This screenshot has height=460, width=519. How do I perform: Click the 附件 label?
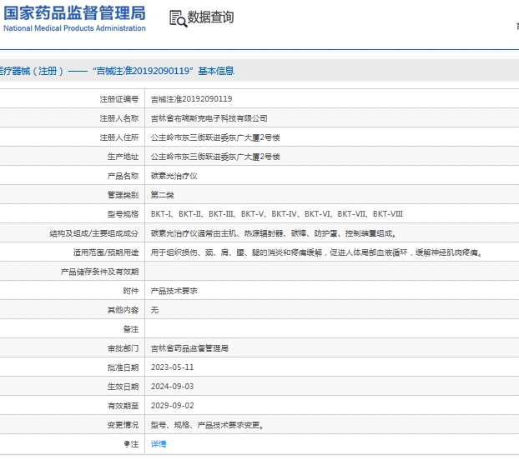[131, 291]
